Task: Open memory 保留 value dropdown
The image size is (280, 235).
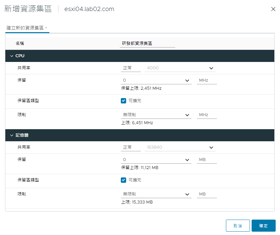Action: [156, 160]
